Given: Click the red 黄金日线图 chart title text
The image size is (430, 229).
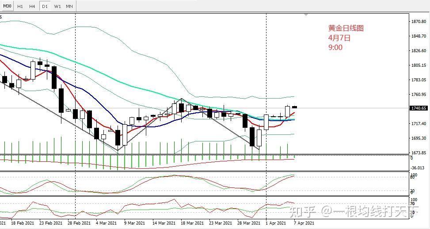Looking at the screenshot, I should [x=346, y=28].
